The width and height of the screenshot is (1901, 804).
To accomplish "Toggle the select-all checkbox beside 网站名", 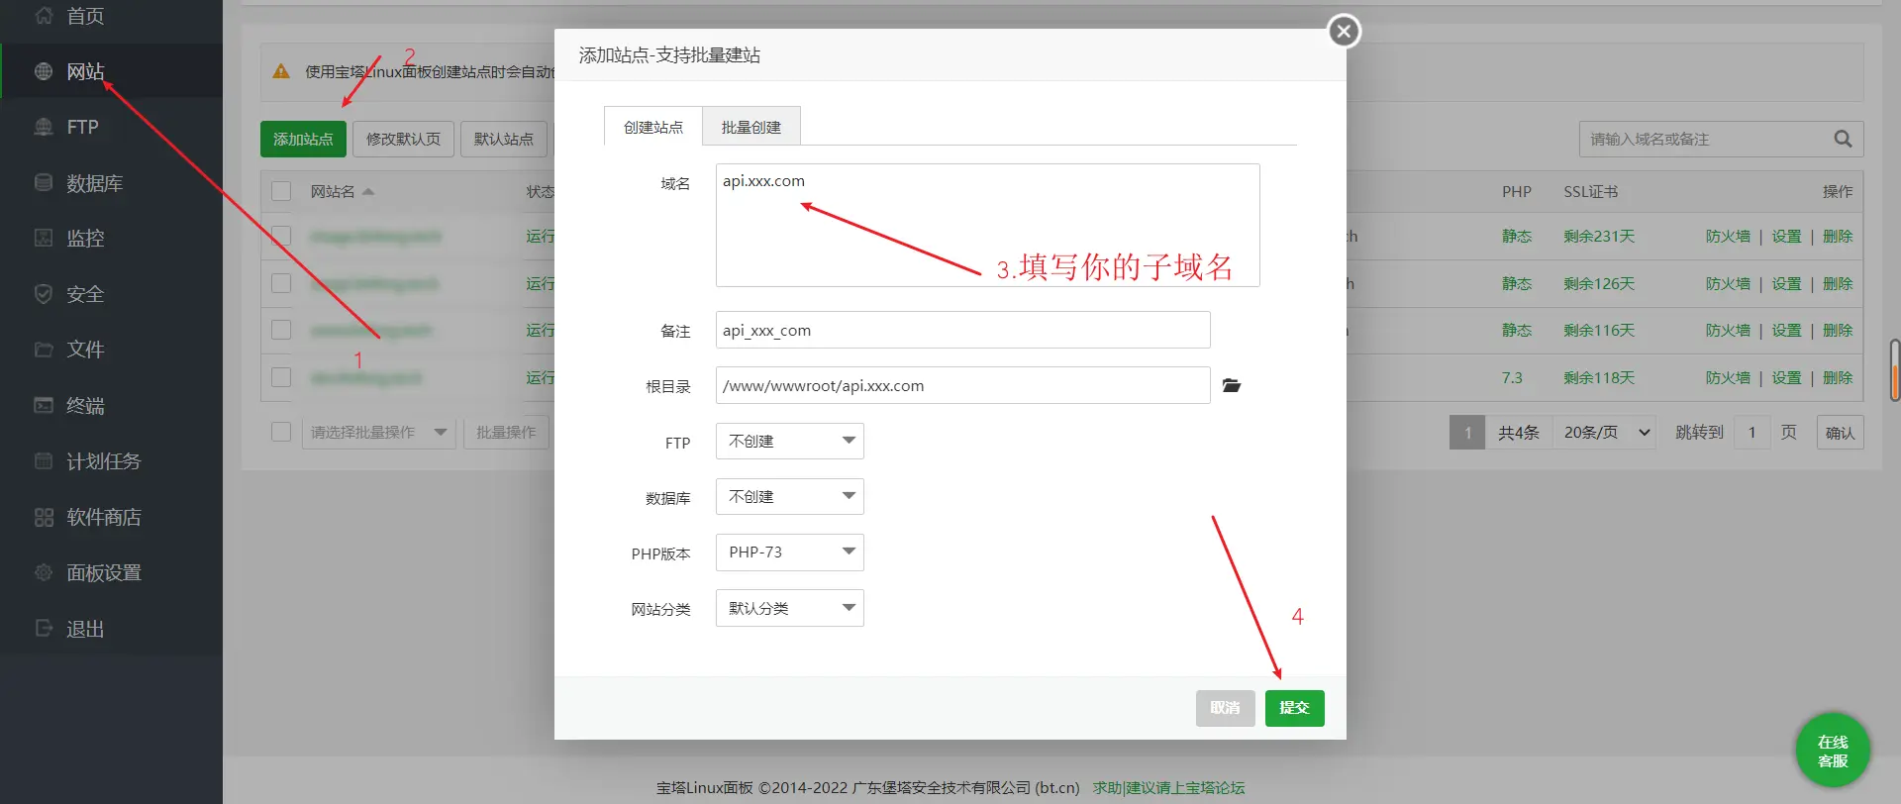I will tap(281, 191).
